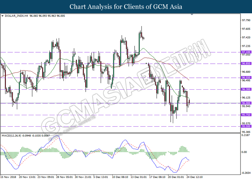Click the 97.605 price axis value
The width and height of the screenshot is (252, 180).
coord(246,29)
